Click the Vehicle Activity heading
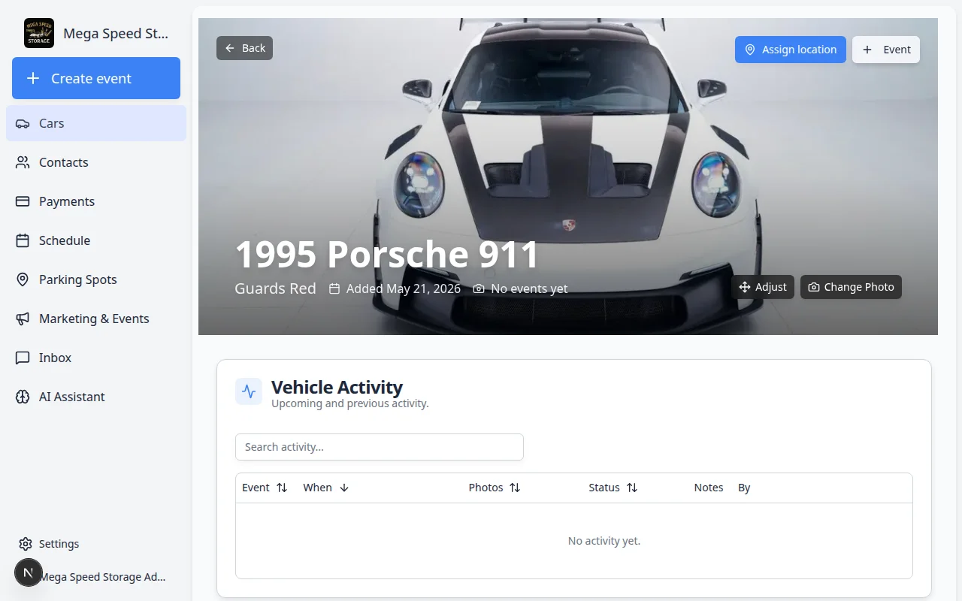This screenshot has height=601, width=962. tap(337, 387)
